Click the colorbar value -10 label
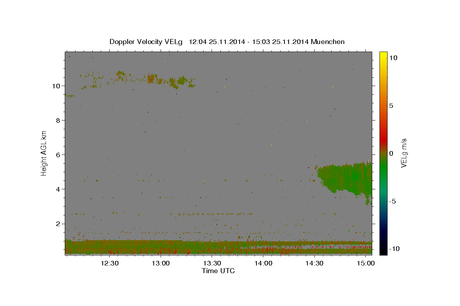Screen dimensions: 460x306 point(394,249)
